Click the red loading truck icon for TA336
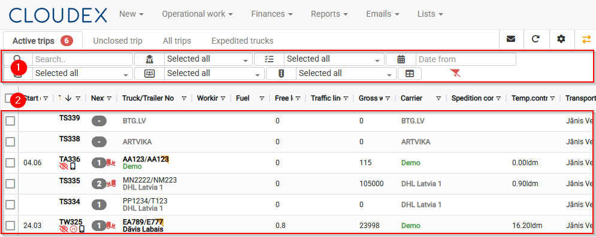The image size is (596, 237). click(111, 163)
